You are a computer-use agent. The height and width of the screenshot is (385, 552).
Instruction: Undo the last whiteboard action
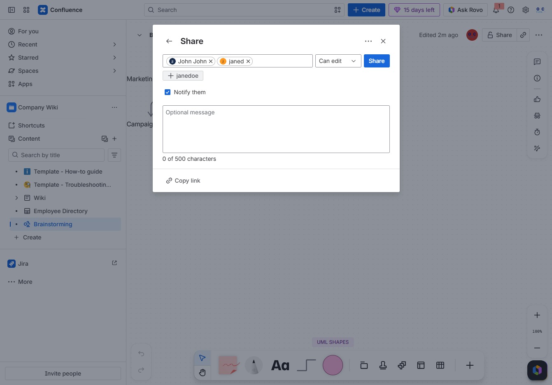coord(141,354)
